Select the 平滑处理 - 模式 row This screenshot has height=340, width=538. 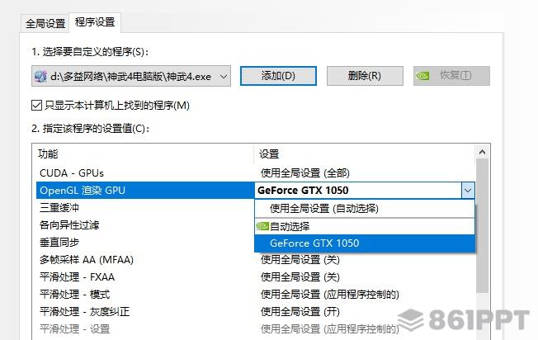pos(256,295)
